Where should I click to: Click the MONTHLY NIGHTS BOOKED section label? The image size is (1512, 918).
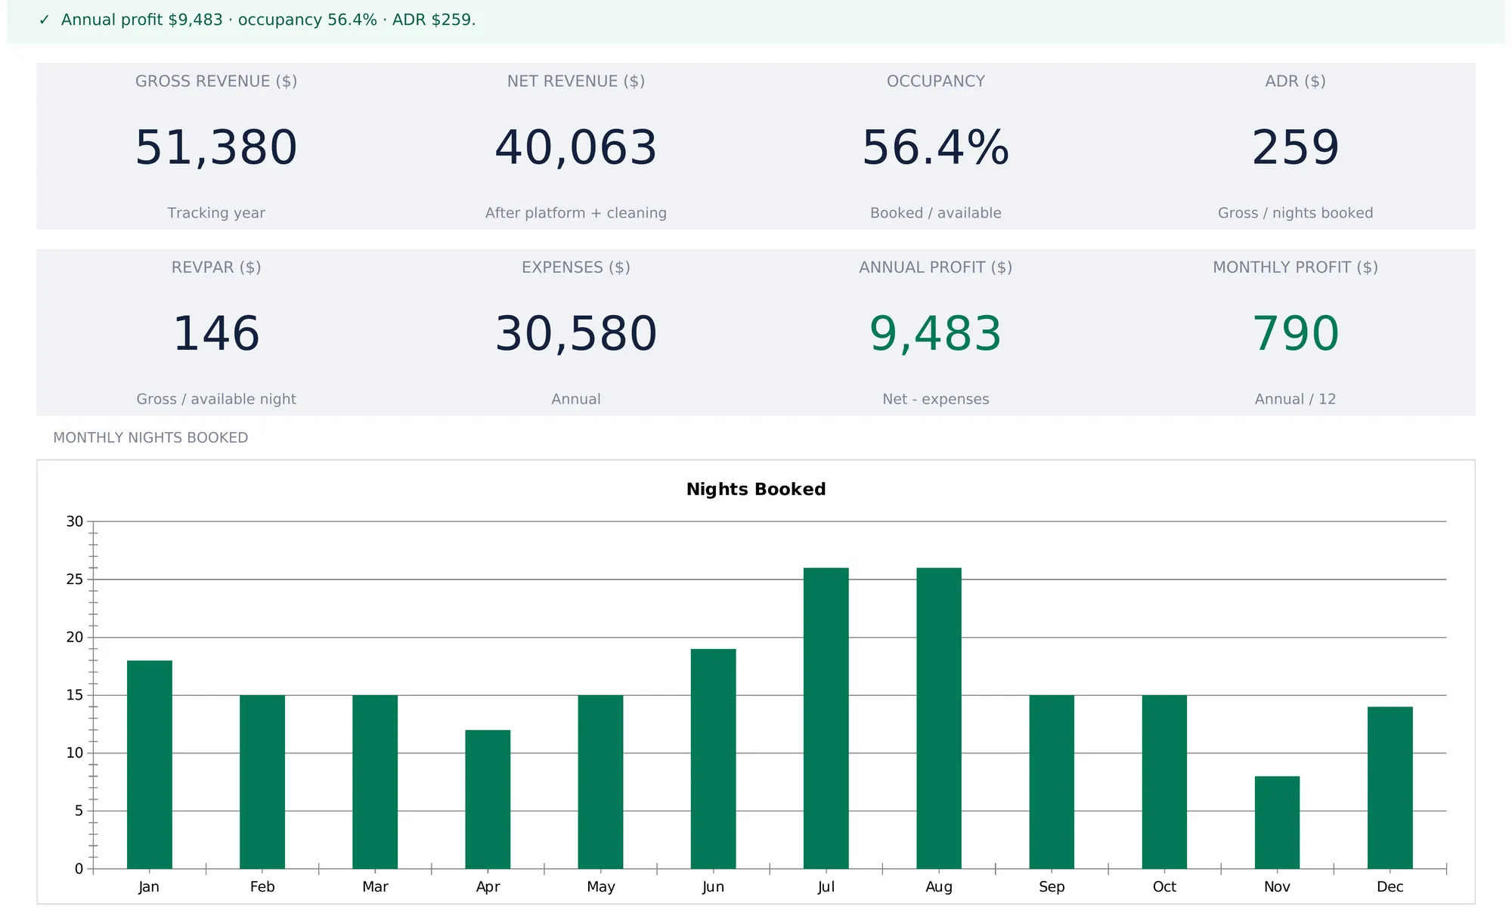point(150,438)
